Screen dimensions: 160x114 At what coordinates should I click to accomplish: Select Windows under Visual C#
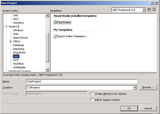[x=18, y=30]
